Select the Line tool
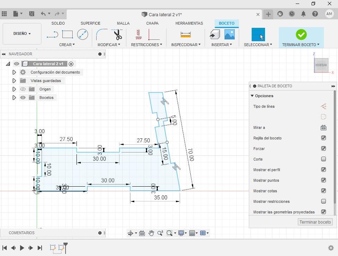Image resolution: width=338 pixels, height=256 pixels. 53,35
